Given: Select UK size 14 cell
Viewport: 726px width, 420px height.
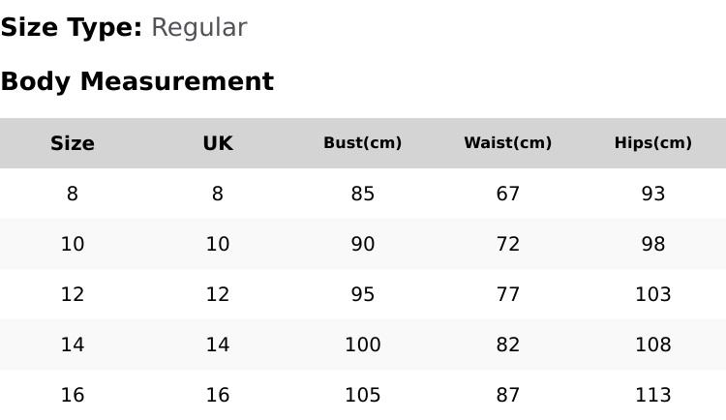Looking at the screenshot, I should [x=218, y=345].
